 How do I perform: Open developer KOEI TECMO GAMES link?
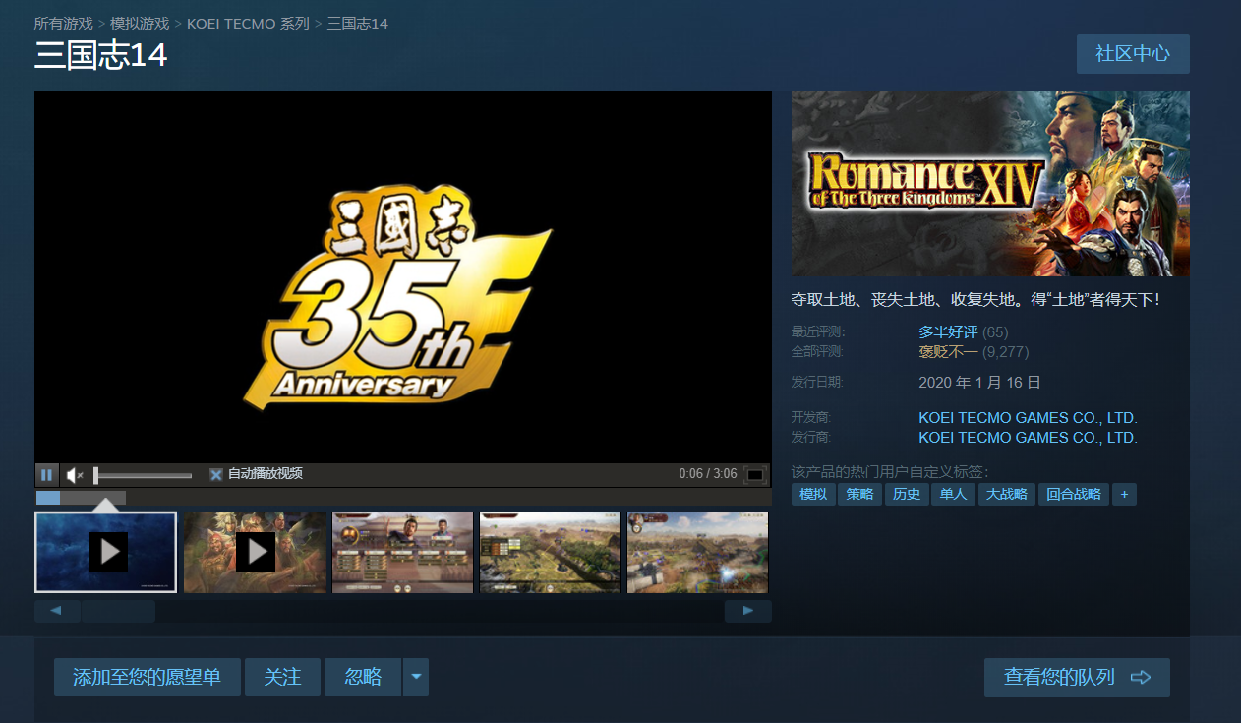click(1028, 418)
